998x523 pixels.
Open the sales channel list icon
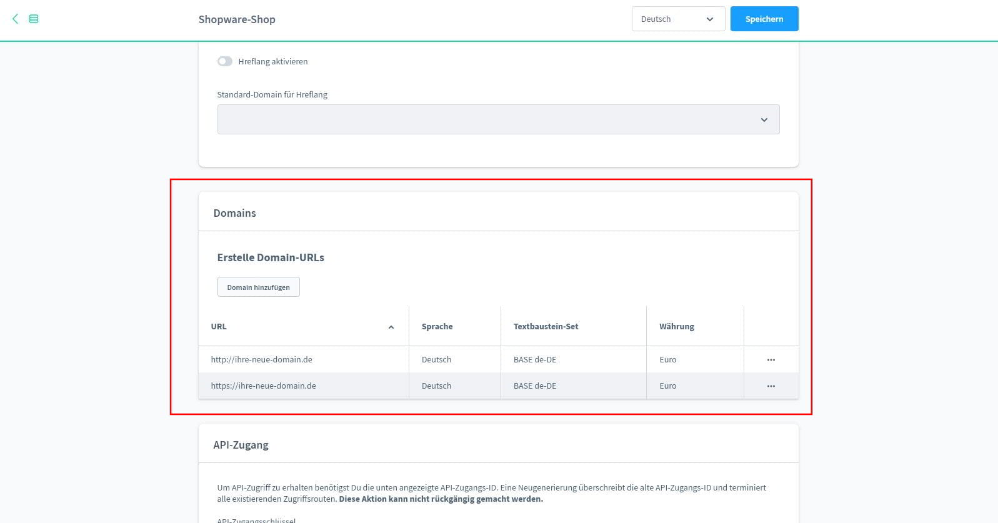34,19
